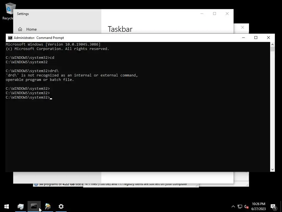Open network status tray icon

(240, 206)
